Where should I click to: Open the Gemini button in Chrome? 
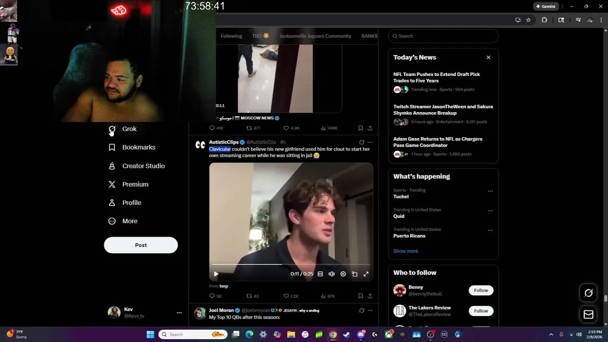(x=546, y=7)
